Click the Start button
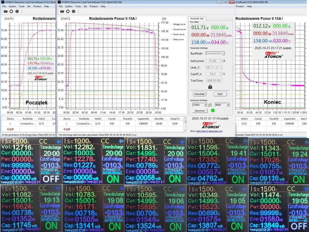Viewport: 309px width, 232px height. [x=220, y=94]
